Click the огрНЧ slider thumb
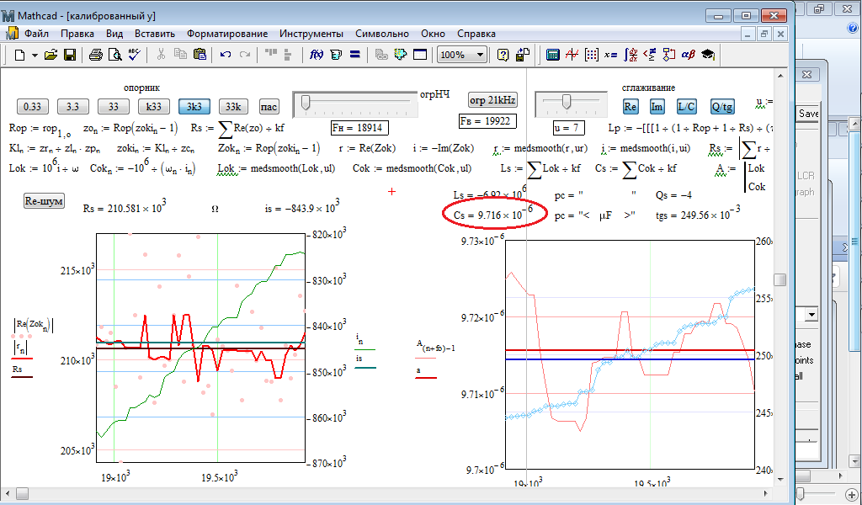The image size is (862, 505). [306, 103]
